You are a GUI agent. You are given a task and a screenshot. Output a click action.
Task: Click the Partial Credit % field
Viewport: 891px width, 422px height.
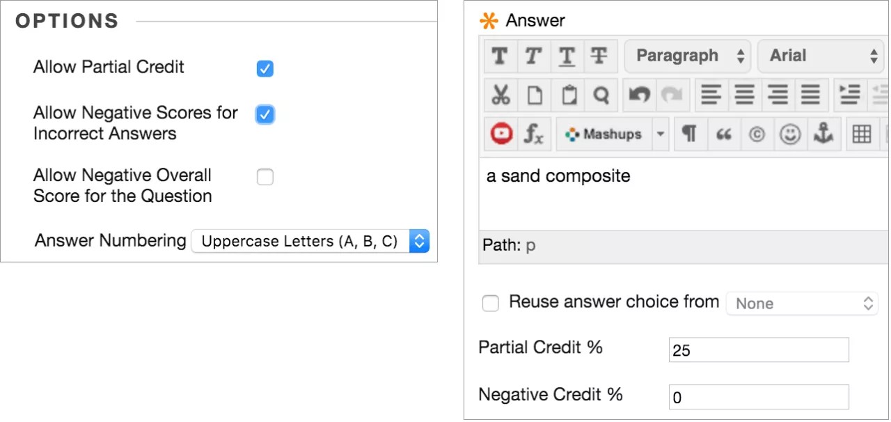[758, 350]
